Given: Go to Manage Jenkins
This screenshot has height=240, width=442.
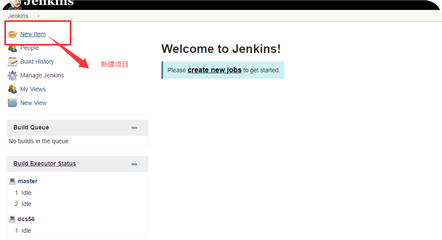Looking at the screenshot, I should [42, 76].
